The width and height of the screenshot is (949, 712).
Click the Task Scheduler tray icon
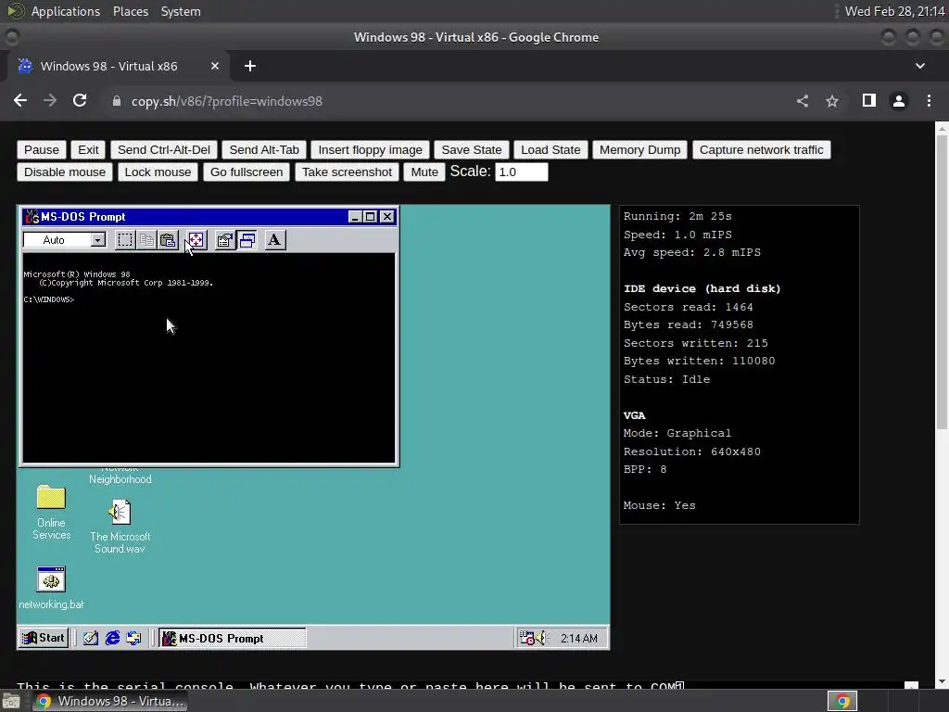[x=526, y=638]
